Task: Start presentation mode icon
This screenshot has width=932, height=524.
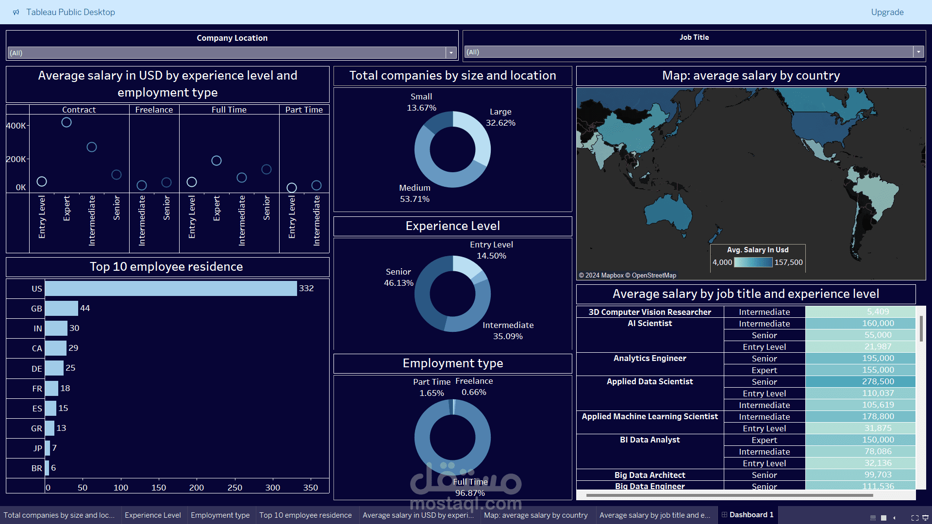Action: tap(925, 518)
